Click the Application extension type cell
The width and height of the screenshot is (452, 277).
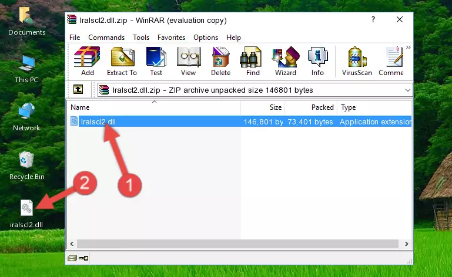376,122
